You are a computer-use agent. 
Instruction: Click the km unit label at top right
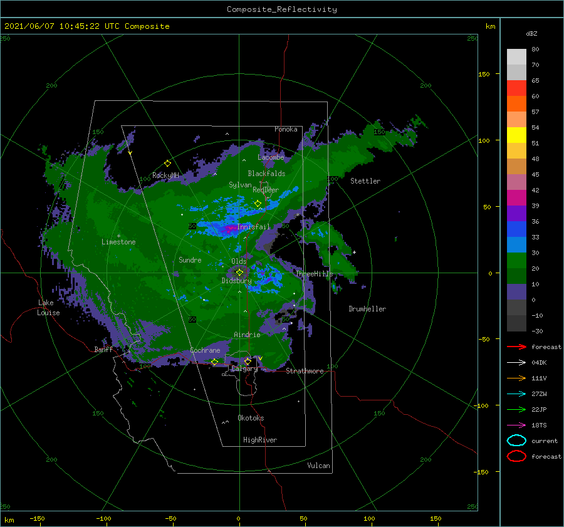click(490, 26)
